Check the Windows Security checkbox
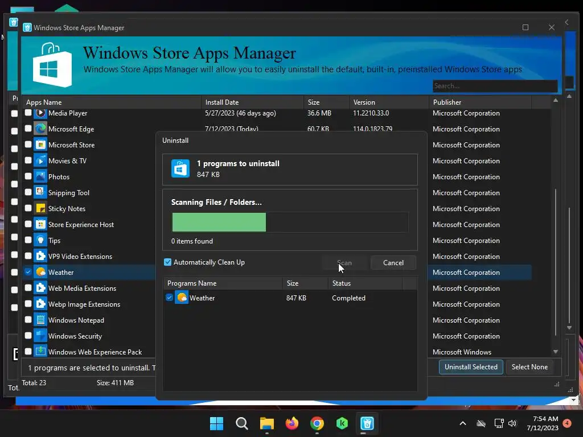This screenshot has width=583, height=437. pos(28,336)
